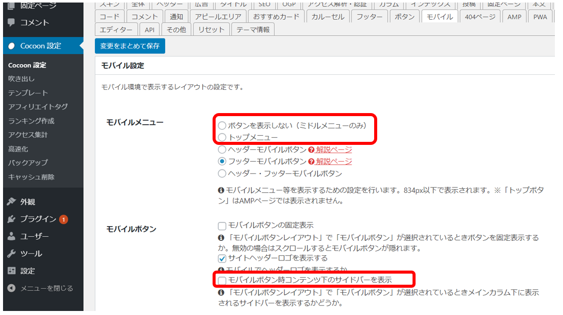Image resolution: width=563 pixels, height=315 pixels.
Task: Click the info icon before モバイルメニュー等 description
Action: point(221,190)
